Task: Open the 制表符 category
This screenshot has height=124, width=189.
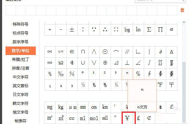Action: tap(20, 121)
